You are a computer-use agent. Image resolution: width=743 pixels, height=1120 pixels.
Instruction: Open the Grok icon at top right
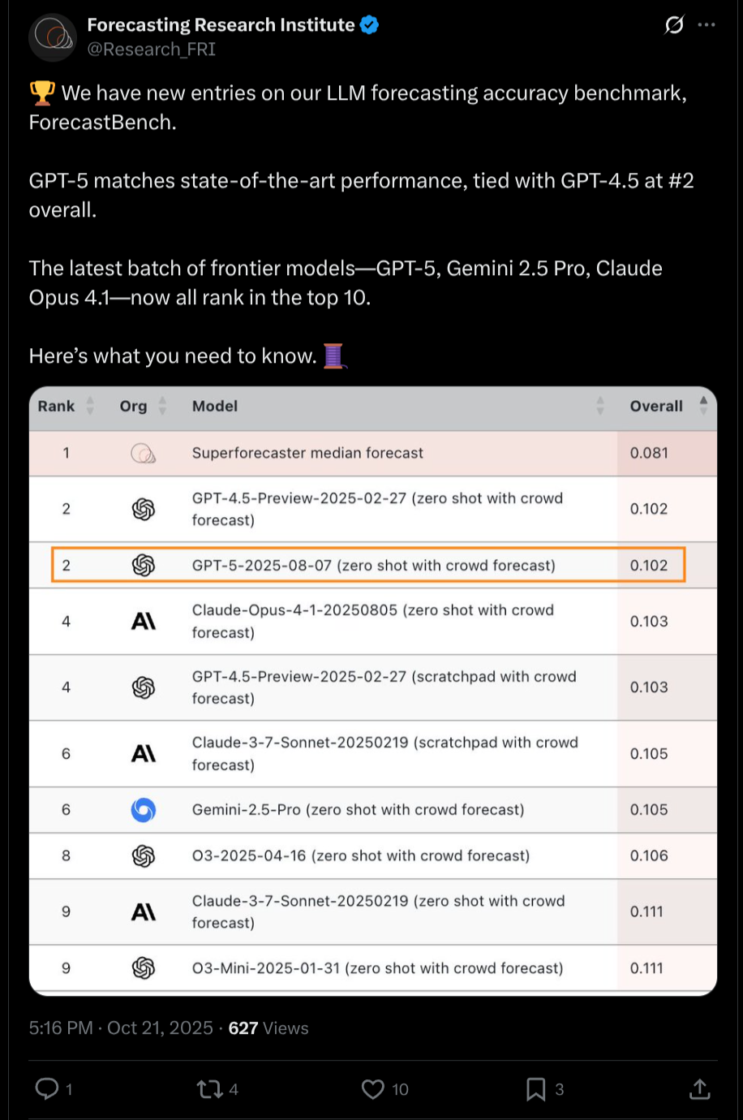click(674, 25)
